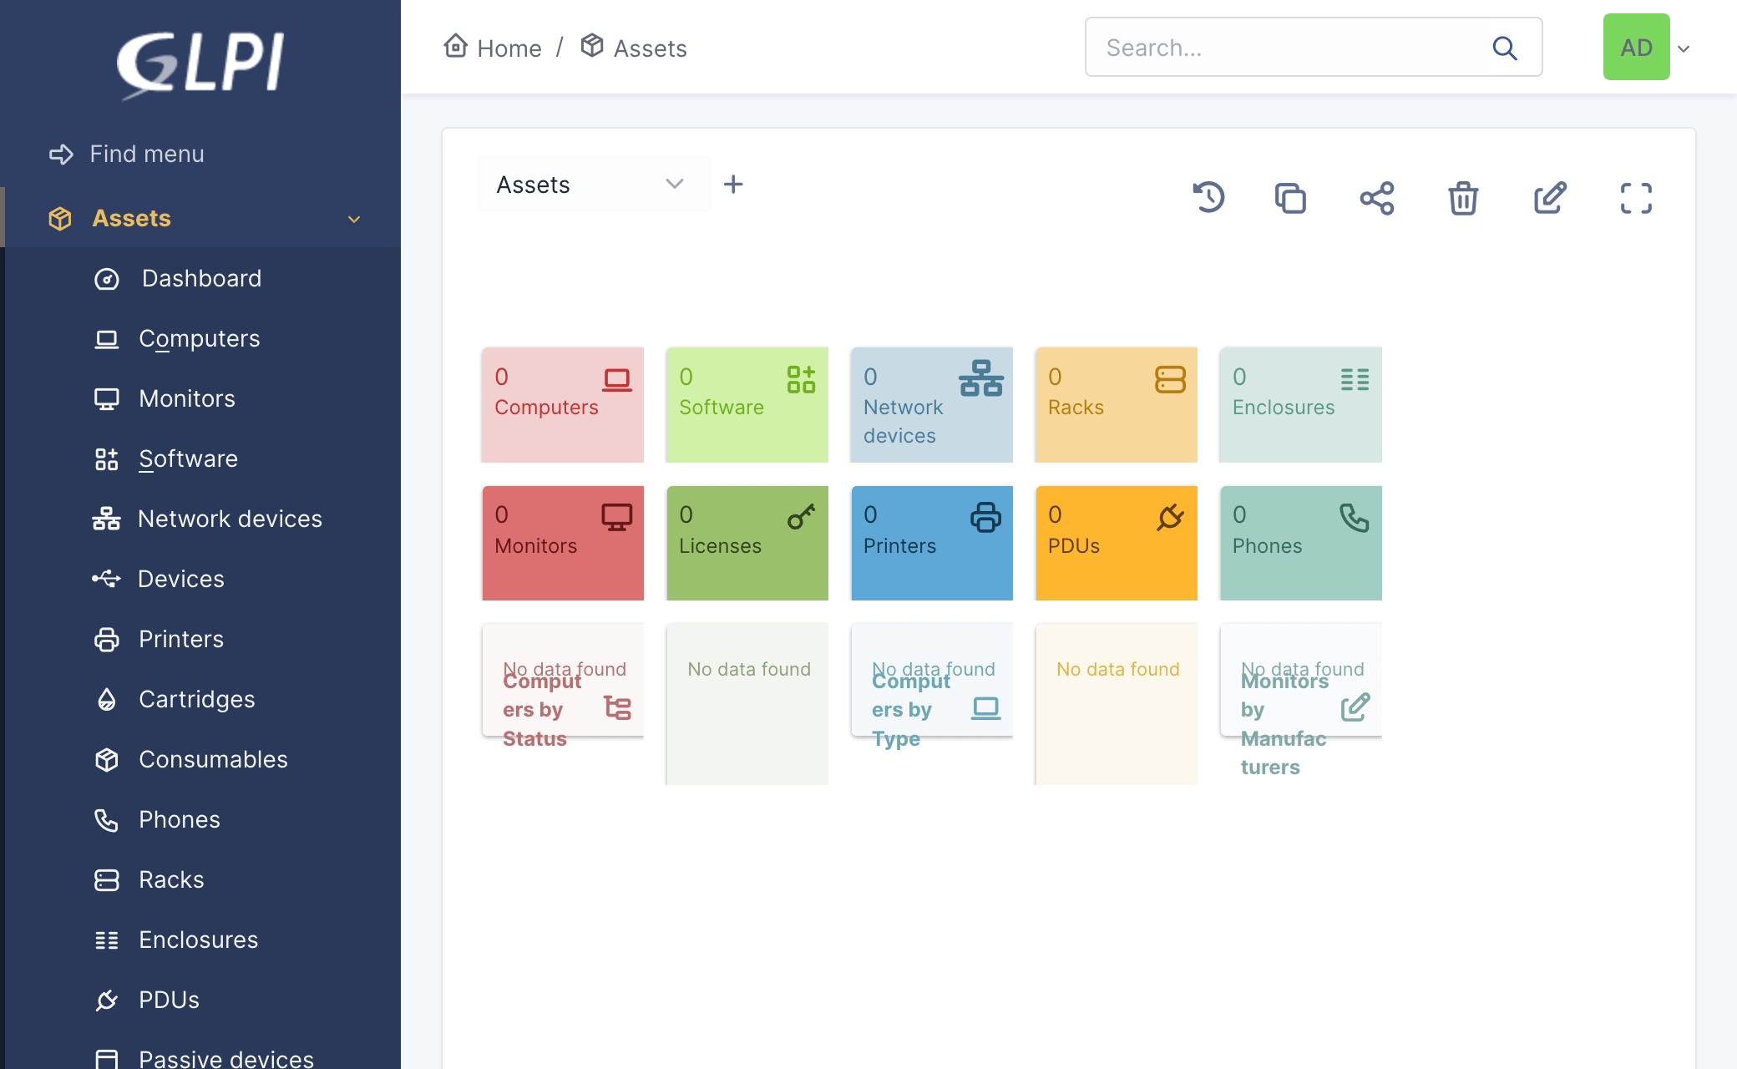Open the Assets dashboard dropdown
The height and width of the screenshot is (1069, 1737).
[x=593, y=184]
